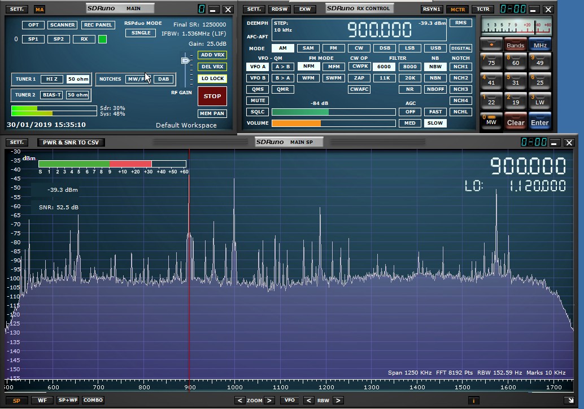
Task: Select the HI Z input on Tuner 1
Action: 51,79
